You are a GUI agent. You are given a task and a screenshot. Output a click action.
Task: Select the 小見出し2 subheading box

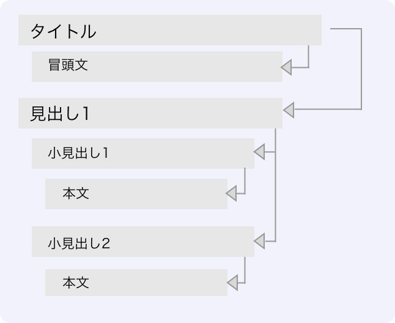[142, 242]
